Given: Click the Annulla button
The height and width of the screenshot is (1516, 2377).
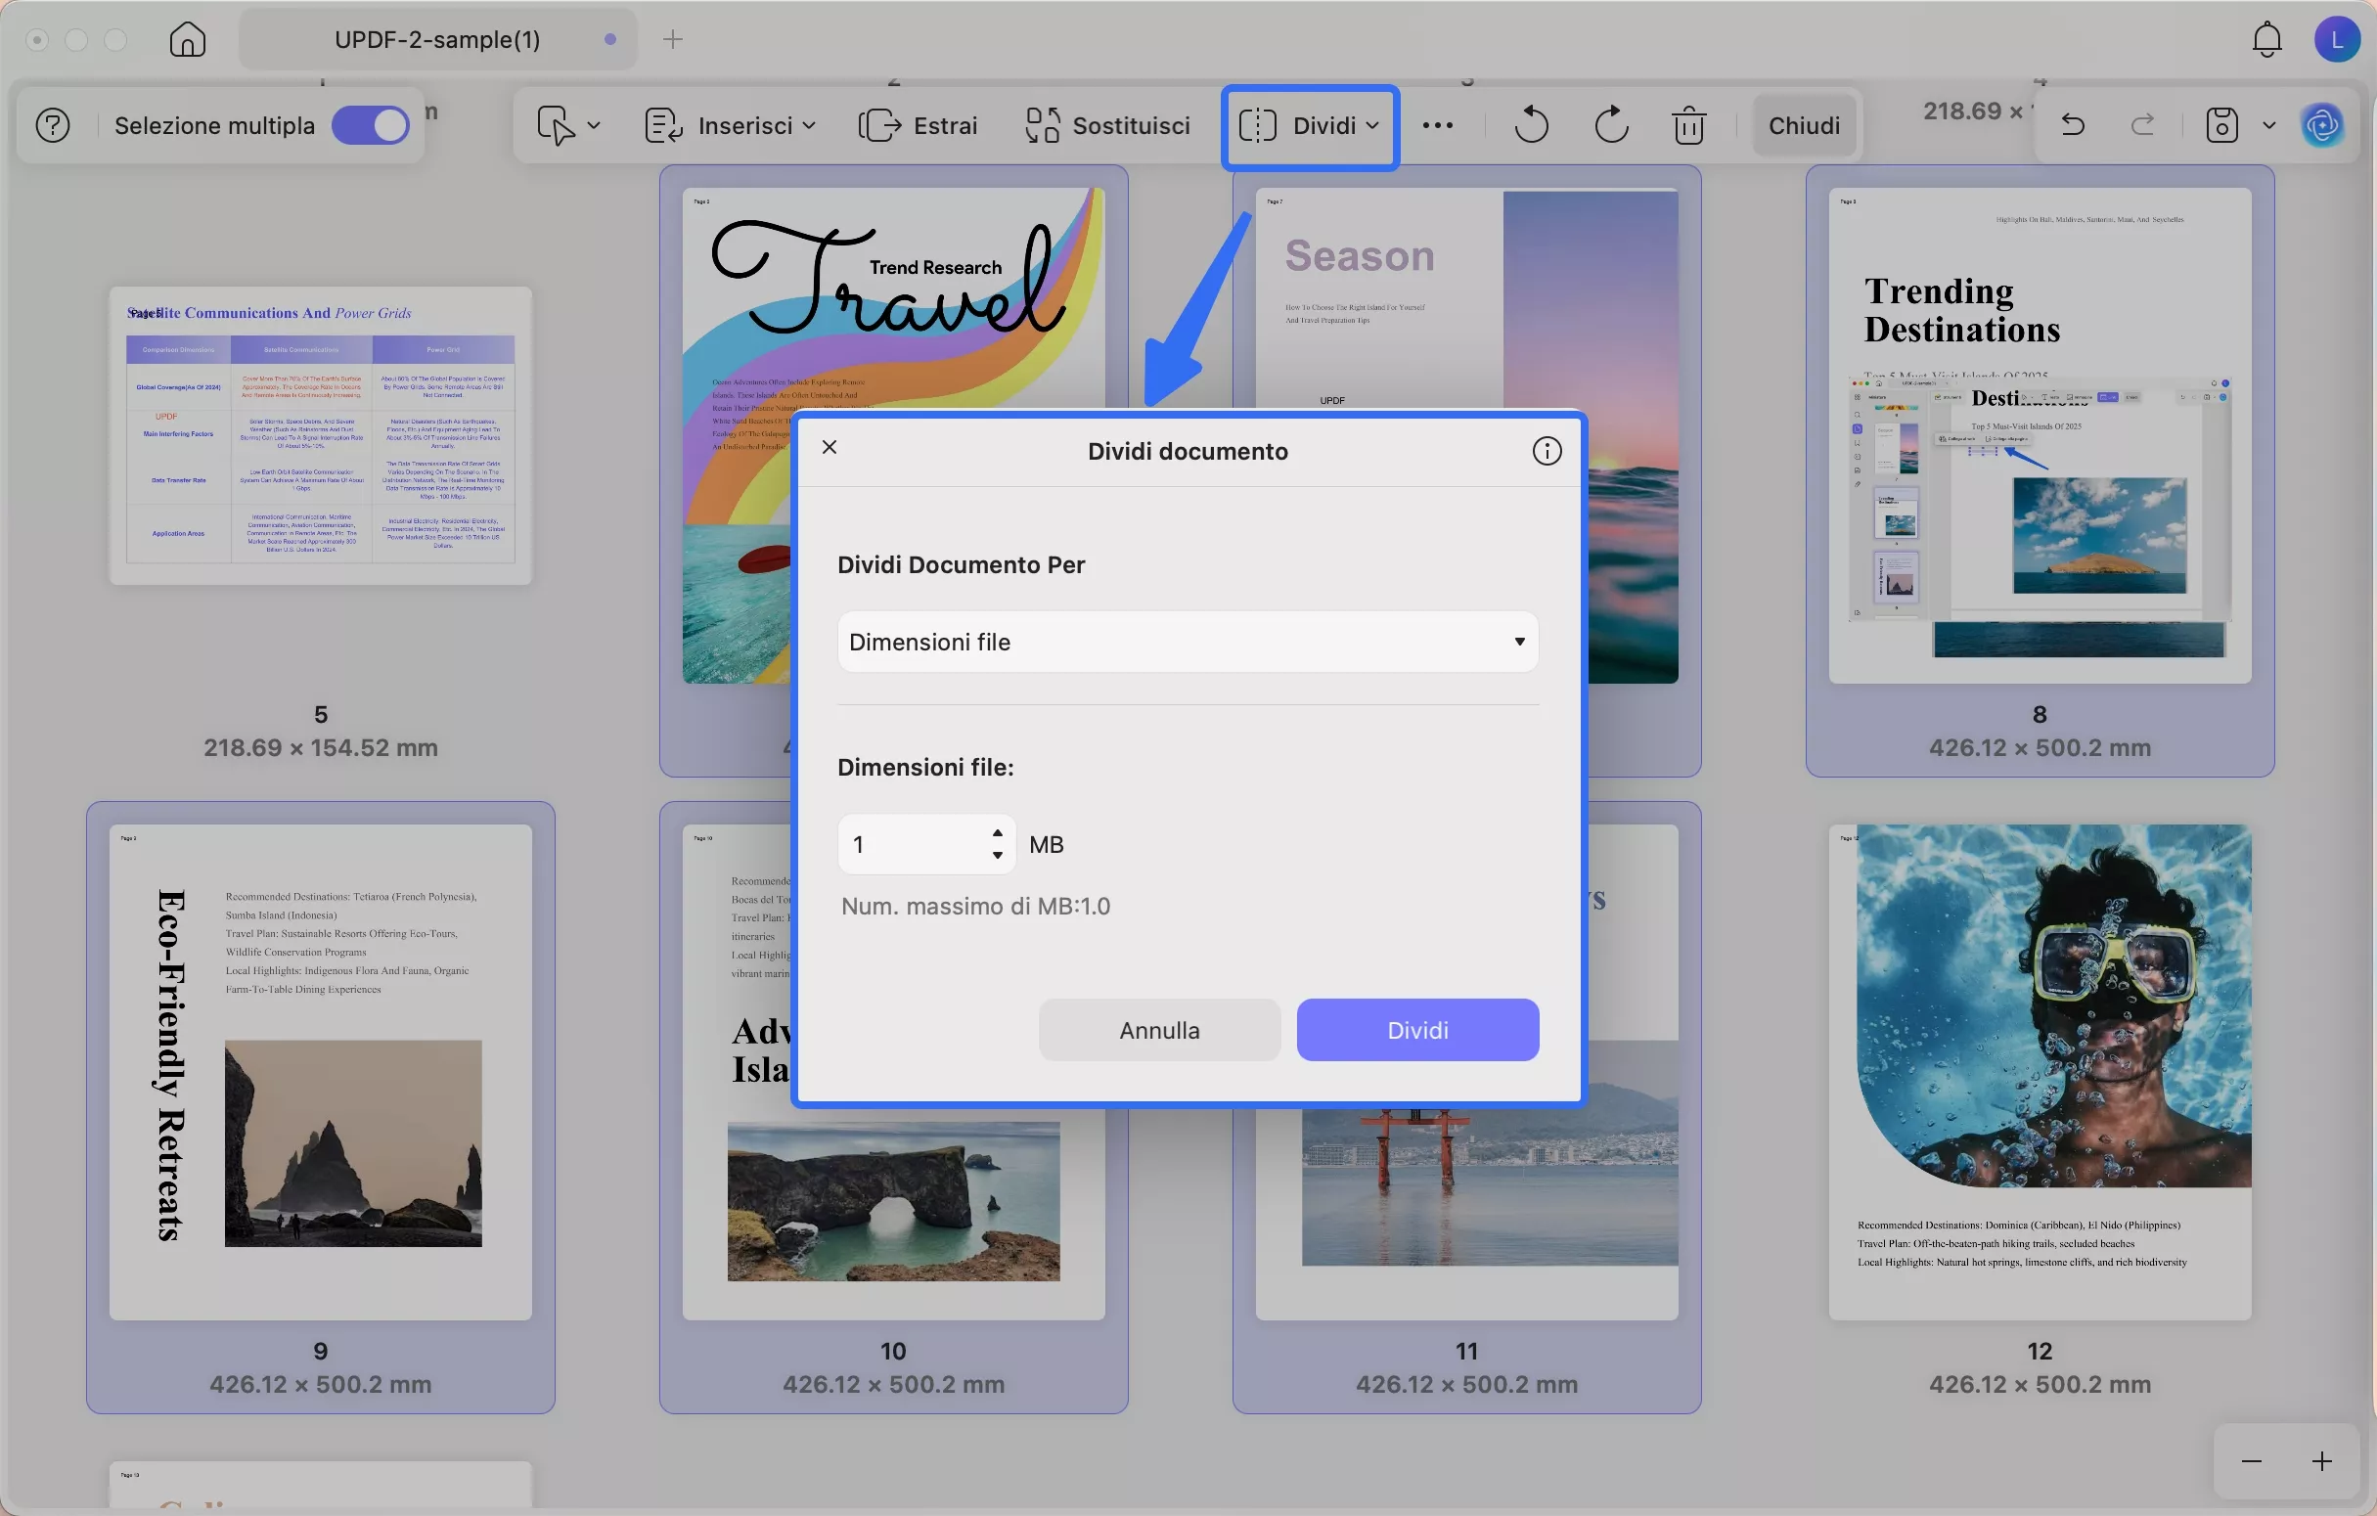Looking at the screenshot, I should 1159,1031.
